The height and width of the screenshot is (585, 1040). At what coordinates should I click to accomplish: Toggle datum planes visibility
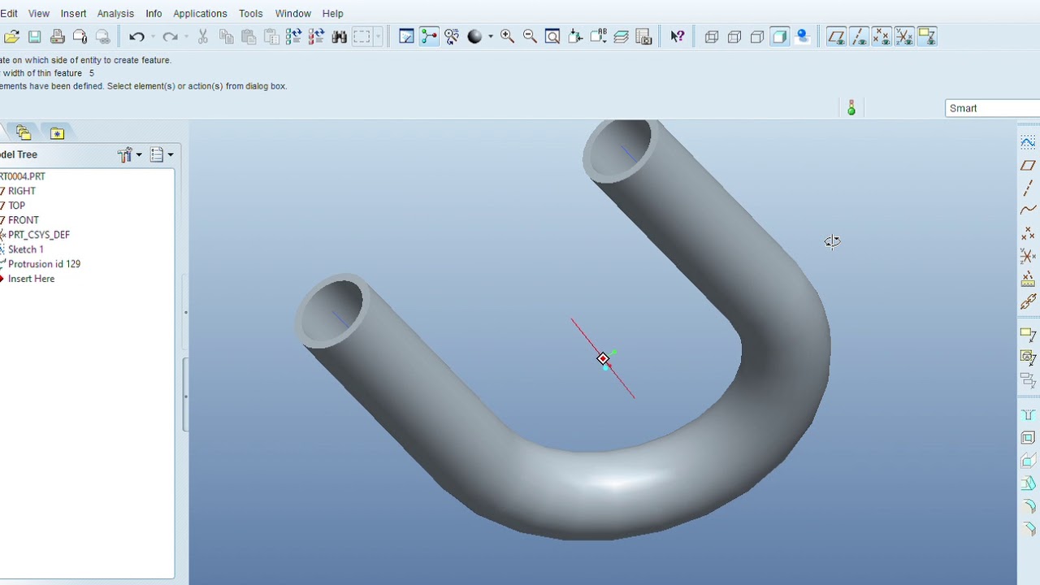tap(836, 37)
